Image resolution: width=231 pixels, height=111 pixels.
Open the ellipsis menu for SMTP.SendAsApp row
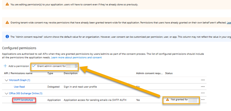pos(203,99)
